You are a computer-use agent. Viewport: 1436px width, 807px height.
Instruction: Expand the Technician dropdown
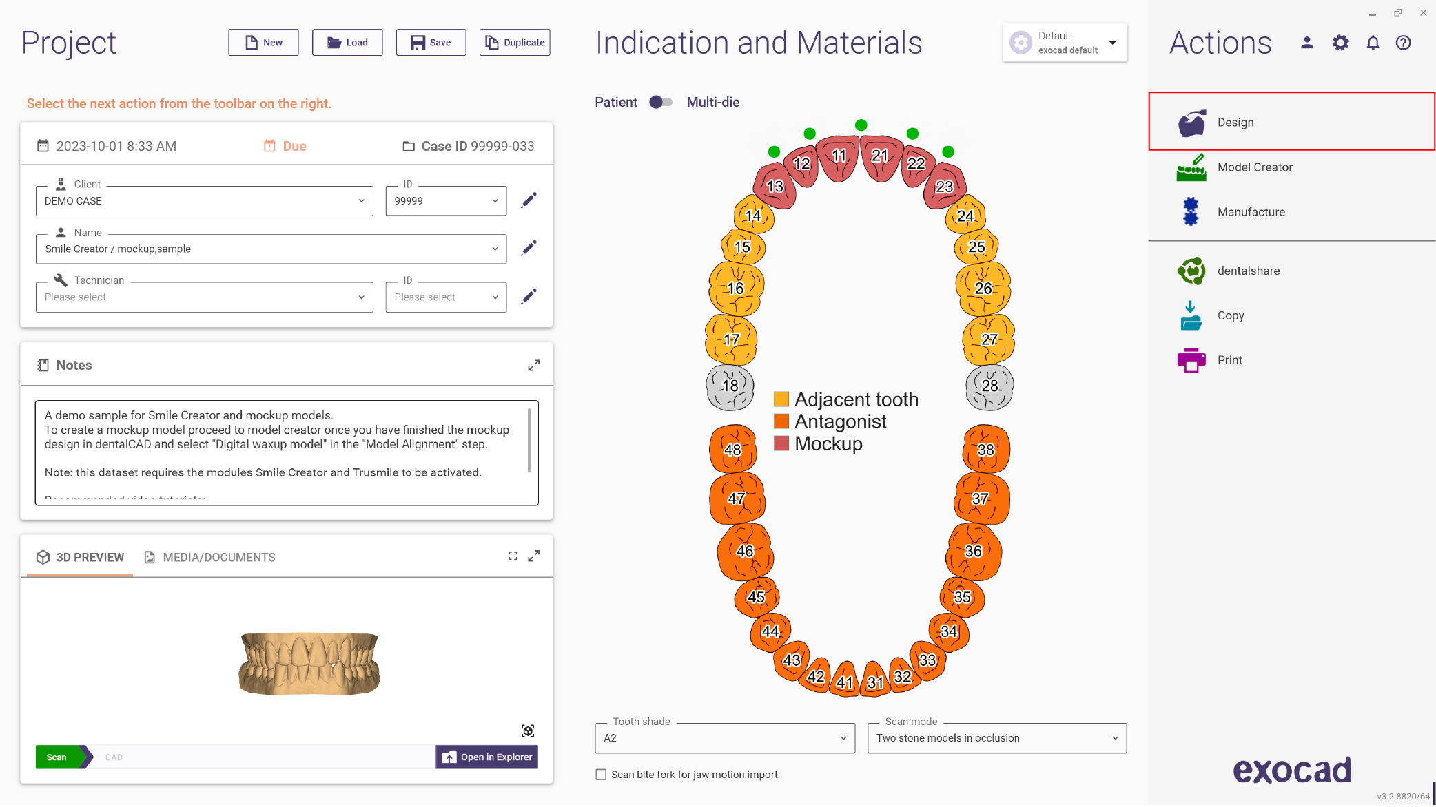[x=204, y=297]
